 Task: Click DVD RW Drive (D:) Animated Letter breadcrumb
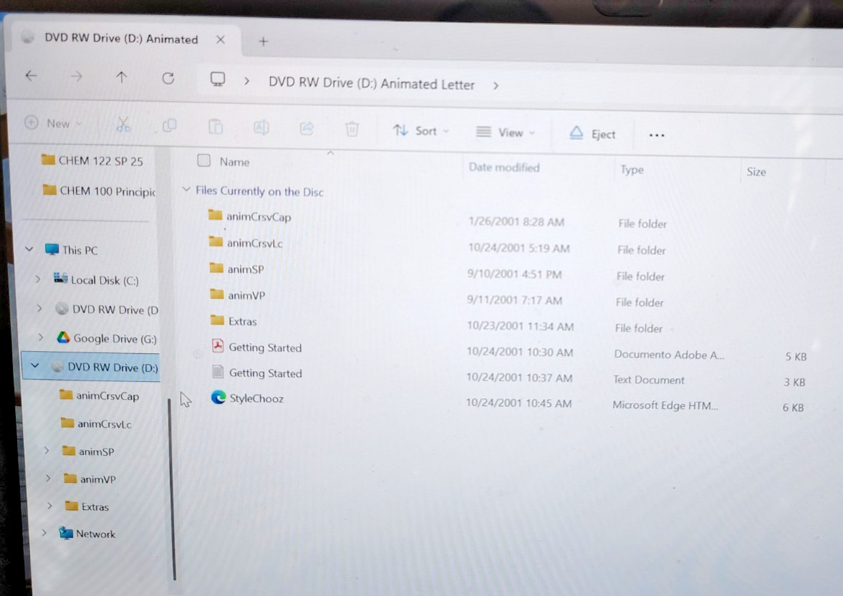point(372,83)
